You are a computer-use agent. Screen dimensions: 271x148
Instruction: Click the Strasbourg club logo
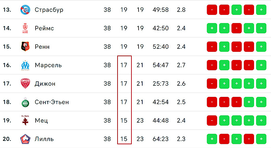pyautogui.click(x=25, y=10)
